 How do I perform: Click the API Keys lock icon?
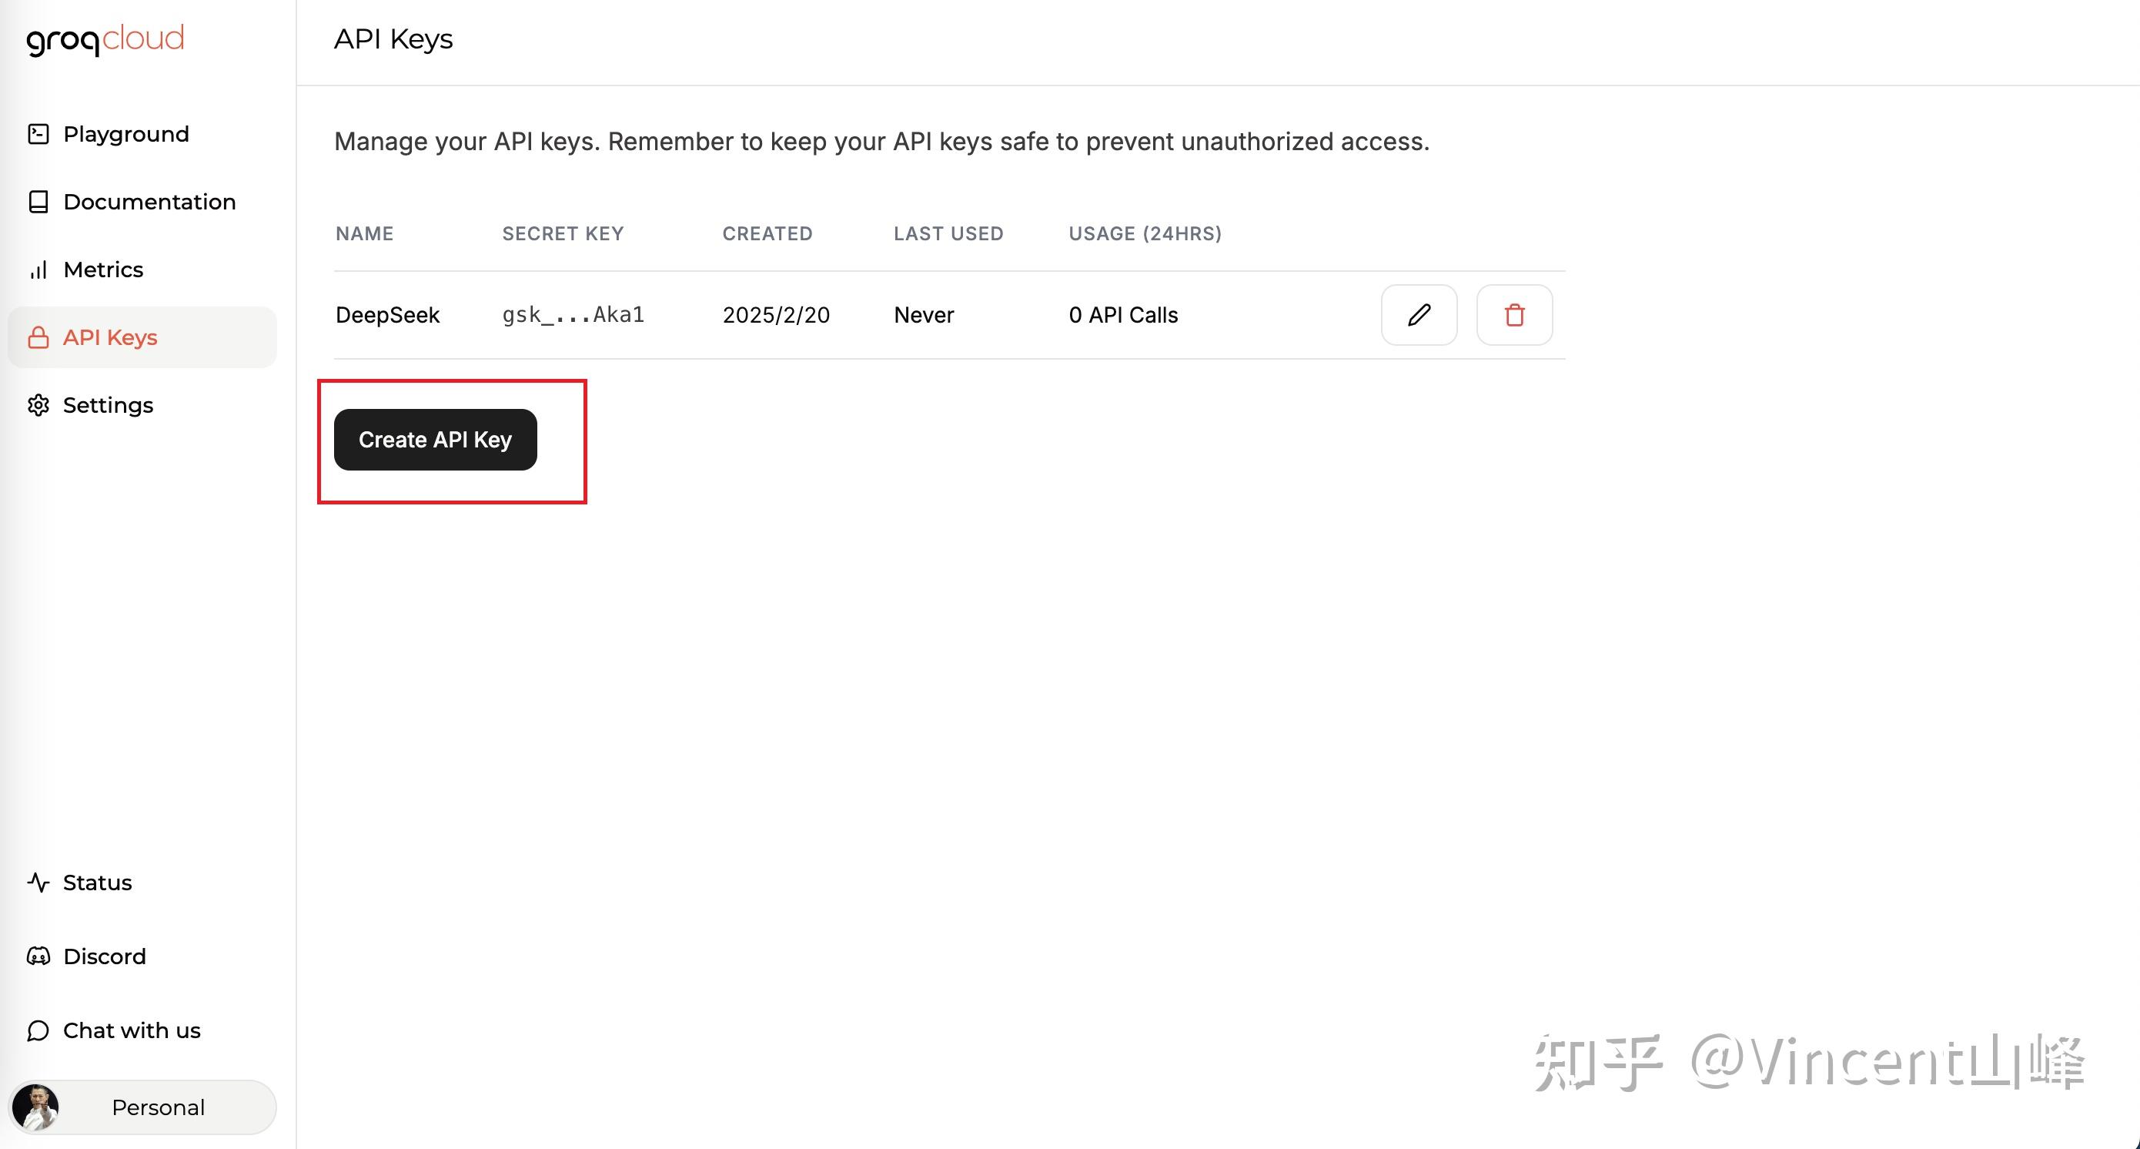38,337
